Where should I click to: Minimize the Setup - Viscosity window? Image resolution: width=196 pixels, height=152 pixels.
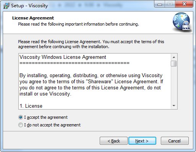159,5
